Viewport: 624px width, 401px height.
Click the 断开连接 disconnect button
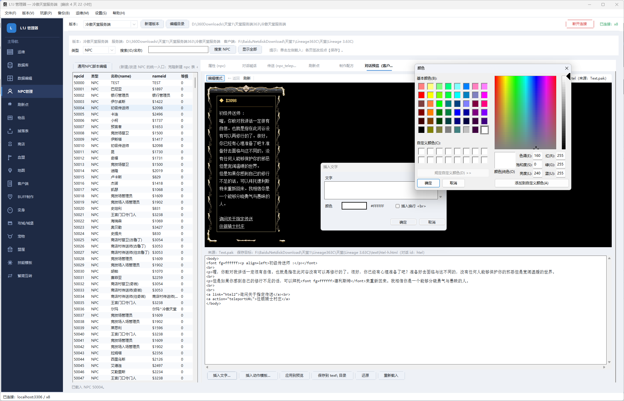pyautogui.click(x=580, y=24)
